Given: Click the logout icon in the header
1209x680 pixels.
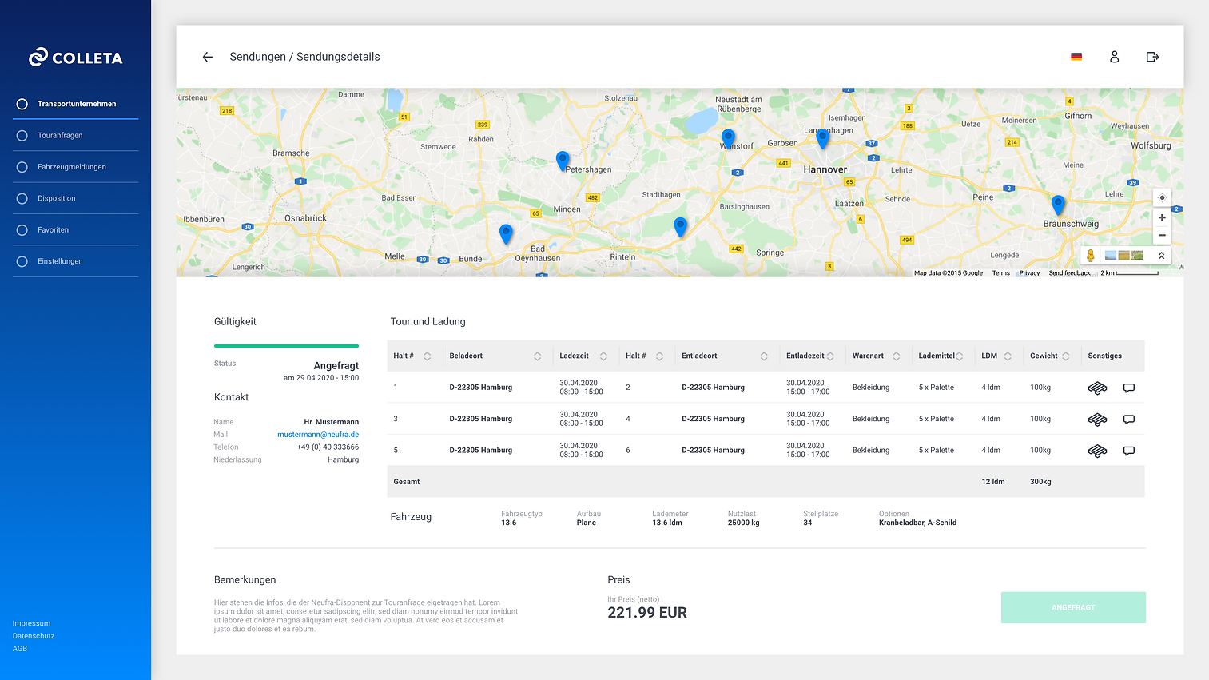Looking at the screenshot, I should click(x=1152, y=57).
